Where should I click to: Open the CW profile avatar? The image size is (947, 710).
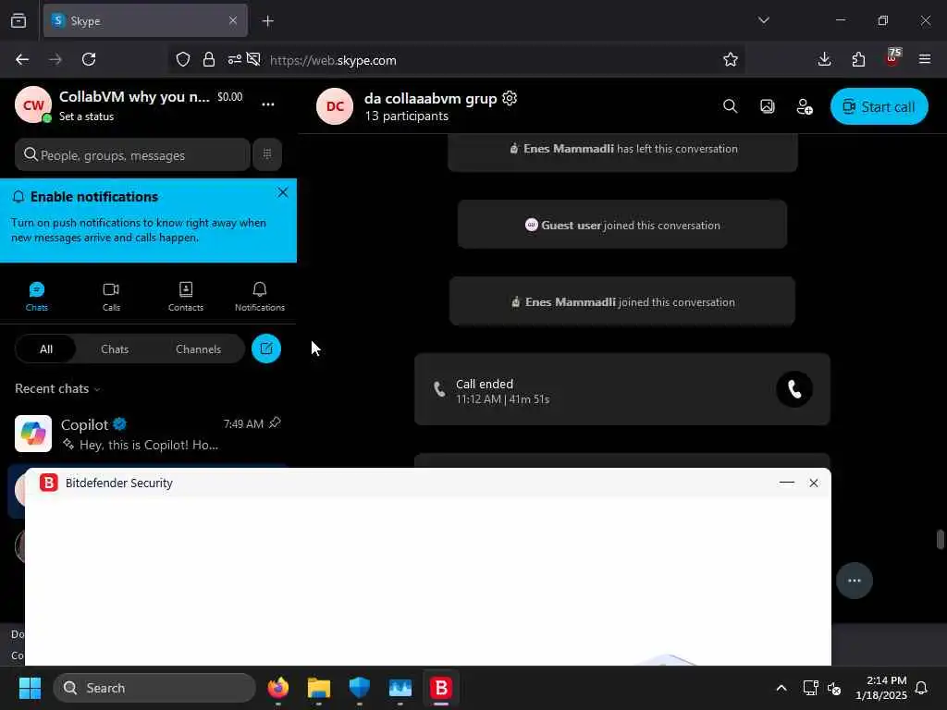pyautogui.click(x=33, y=105)
